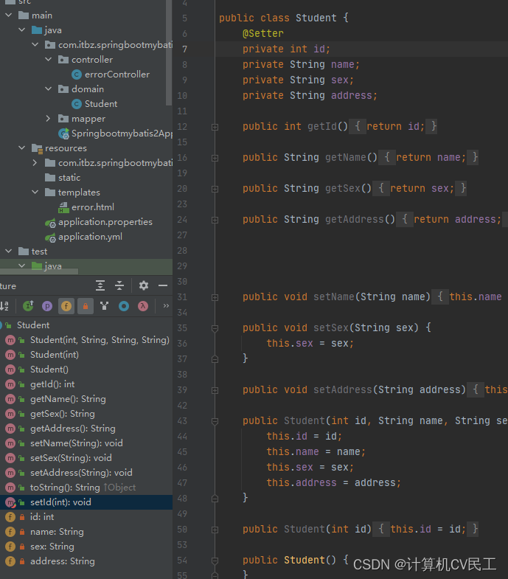Toggle the Show Fields filter

pyautogui.click(x=66, y=305)
